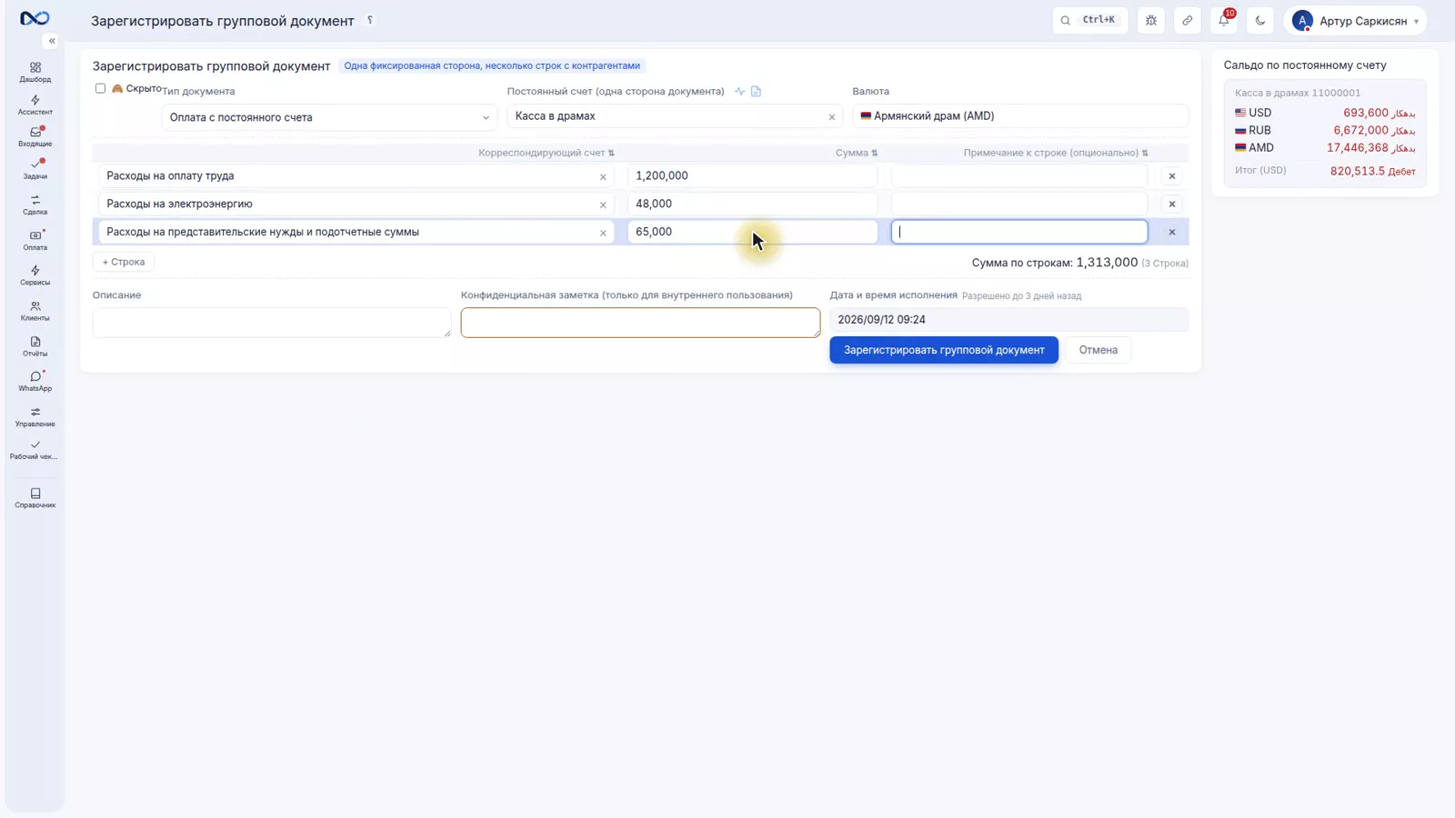The width and height of the screenshot is (1455, 818).
Task: Collapse the sidebar with the double-chevron
Action: click(x=52, y=41)
